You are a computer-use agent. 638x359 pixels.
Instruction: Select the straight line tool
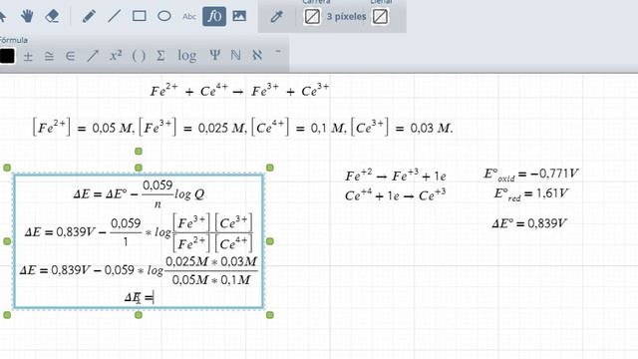pyautogui.click(x=115, y=17)
